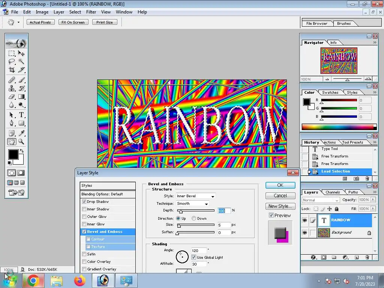
Task: Switch to the Actions tab
Action: point(330,142)
